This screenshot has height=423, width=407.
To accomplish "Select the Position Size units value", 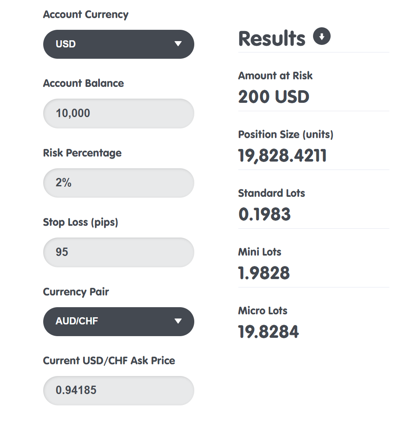I will point(282,155).
